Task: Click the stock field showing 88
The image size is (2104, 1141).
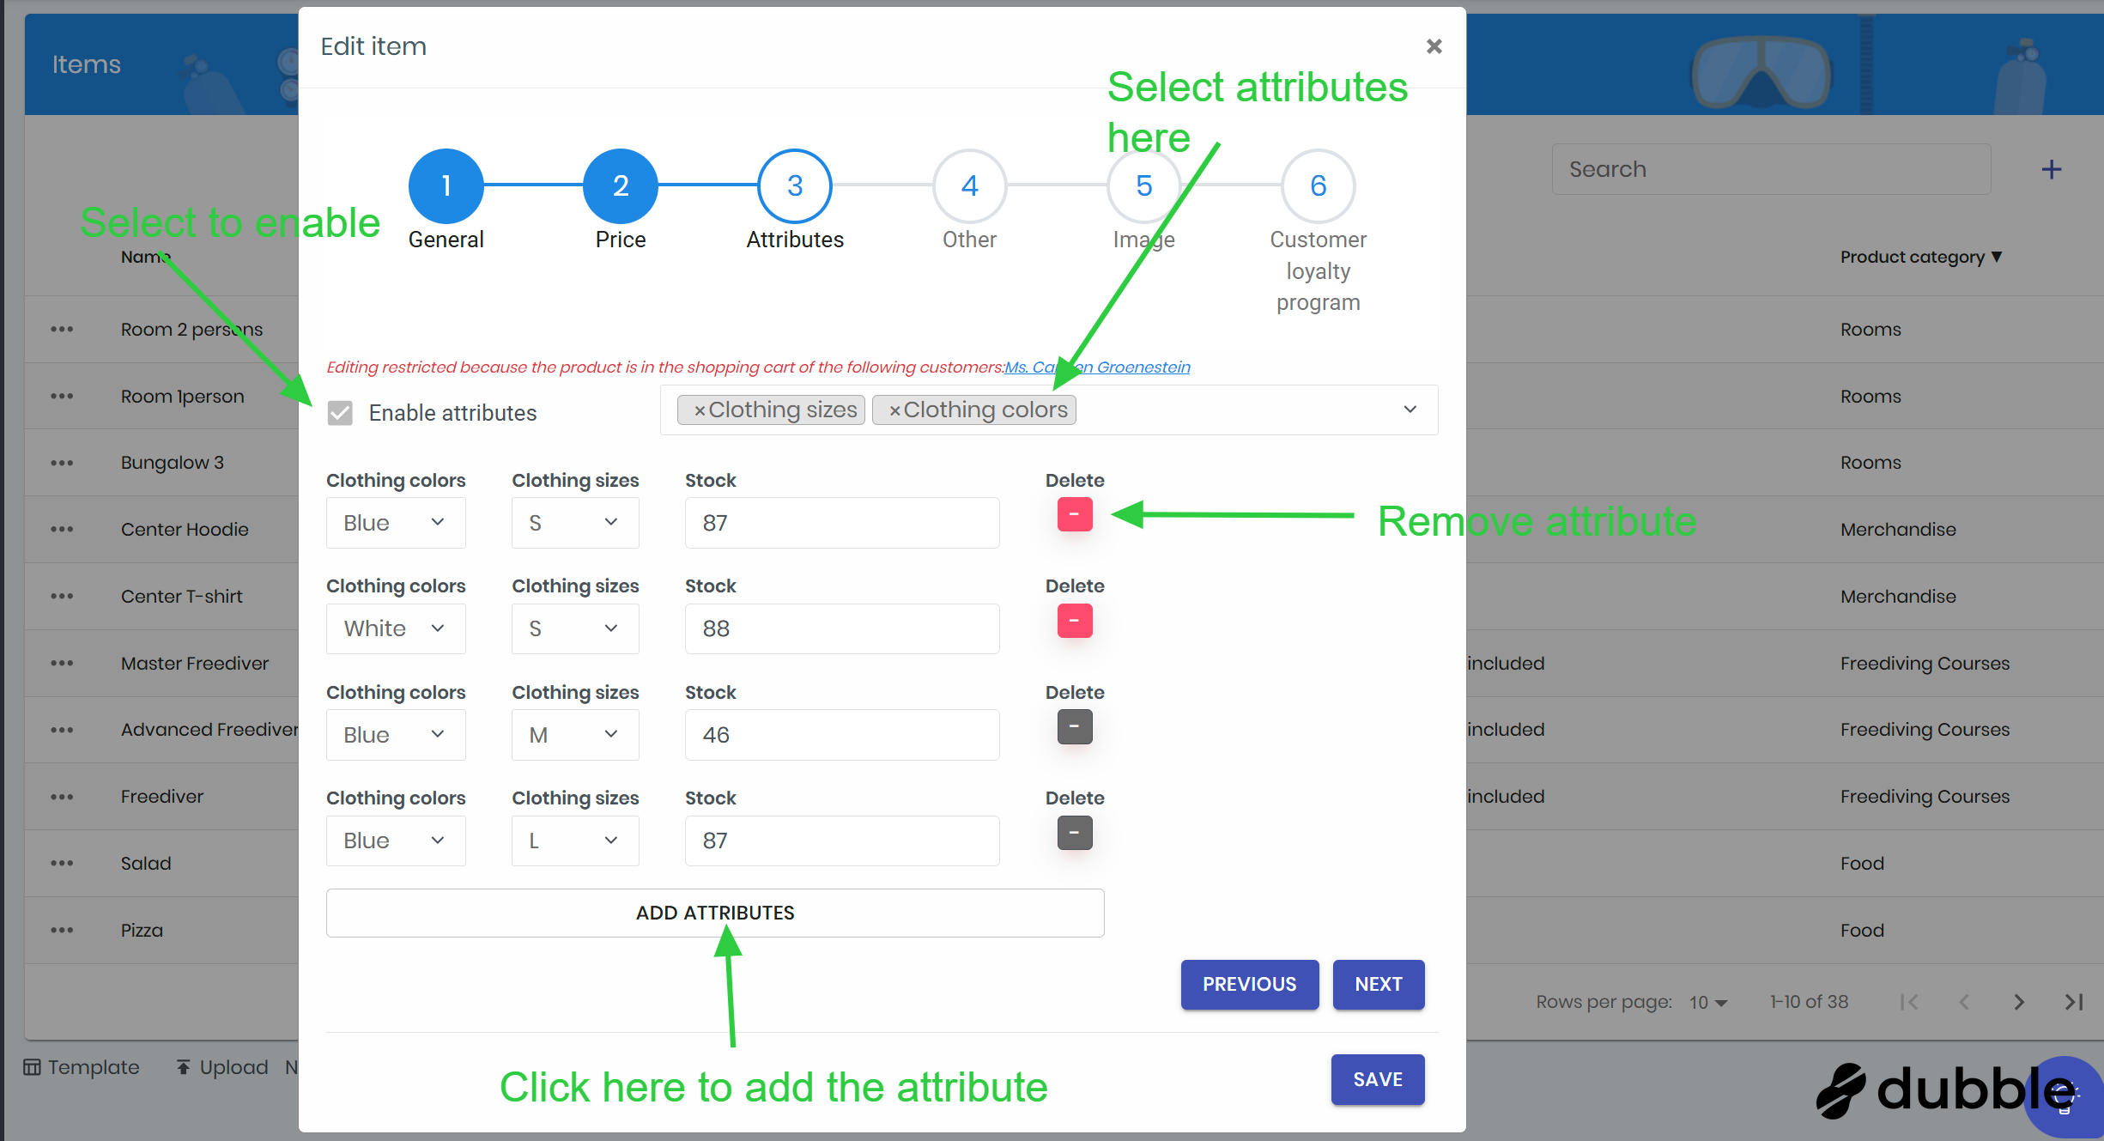Action: 842,628
